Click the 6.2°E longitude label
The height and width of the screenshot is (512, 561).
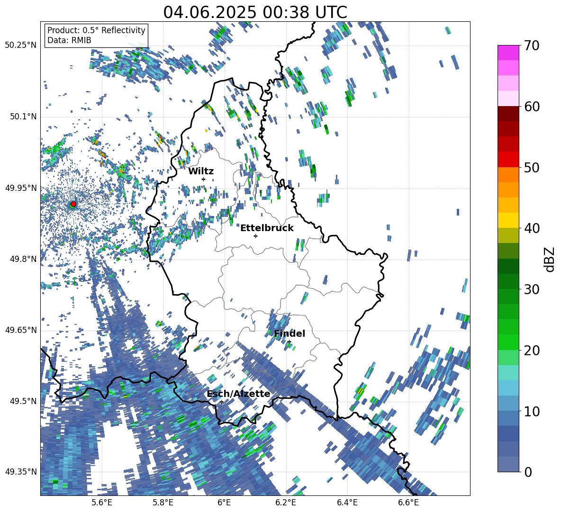click(286, 503)
